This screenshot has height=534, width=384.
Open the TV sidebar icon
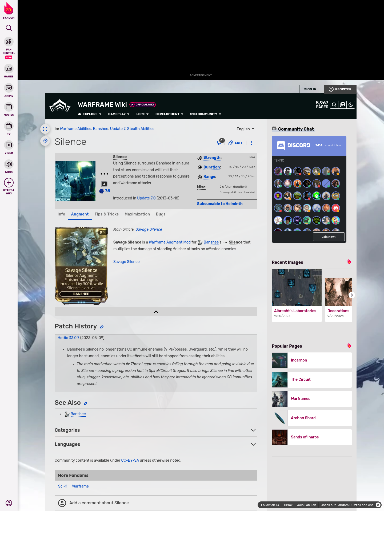click(9, 126)
